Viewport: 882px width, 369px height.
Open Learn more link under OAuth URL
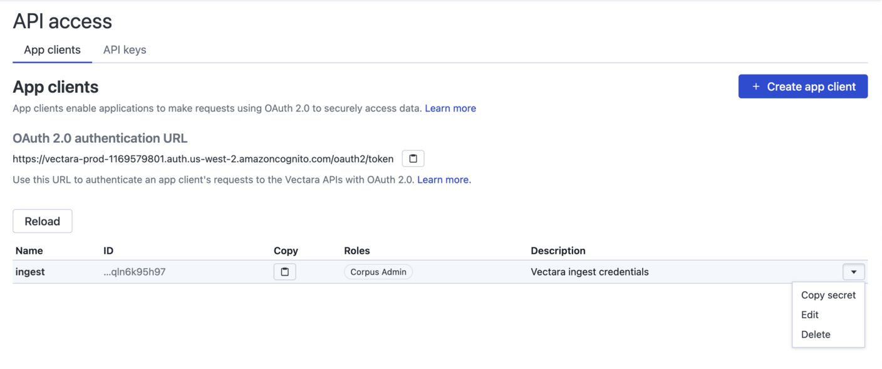[x=444, y=180]
